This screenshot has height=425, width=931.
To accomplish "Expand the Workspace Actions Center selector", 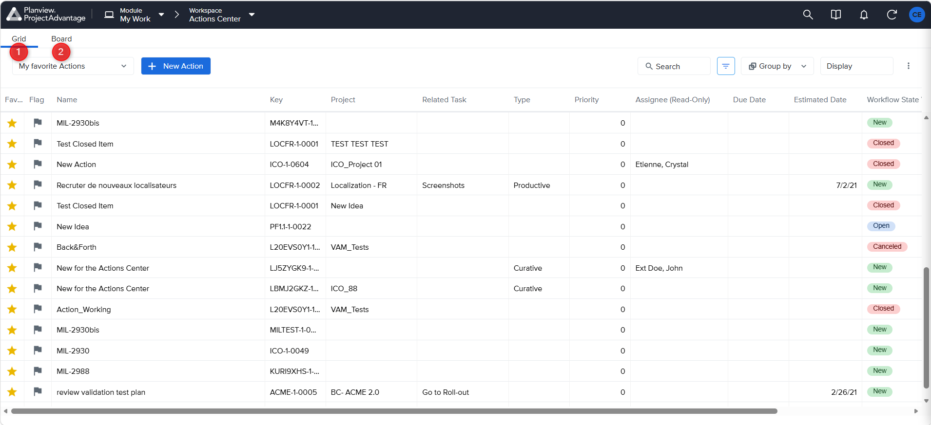I will coord(222,15).
